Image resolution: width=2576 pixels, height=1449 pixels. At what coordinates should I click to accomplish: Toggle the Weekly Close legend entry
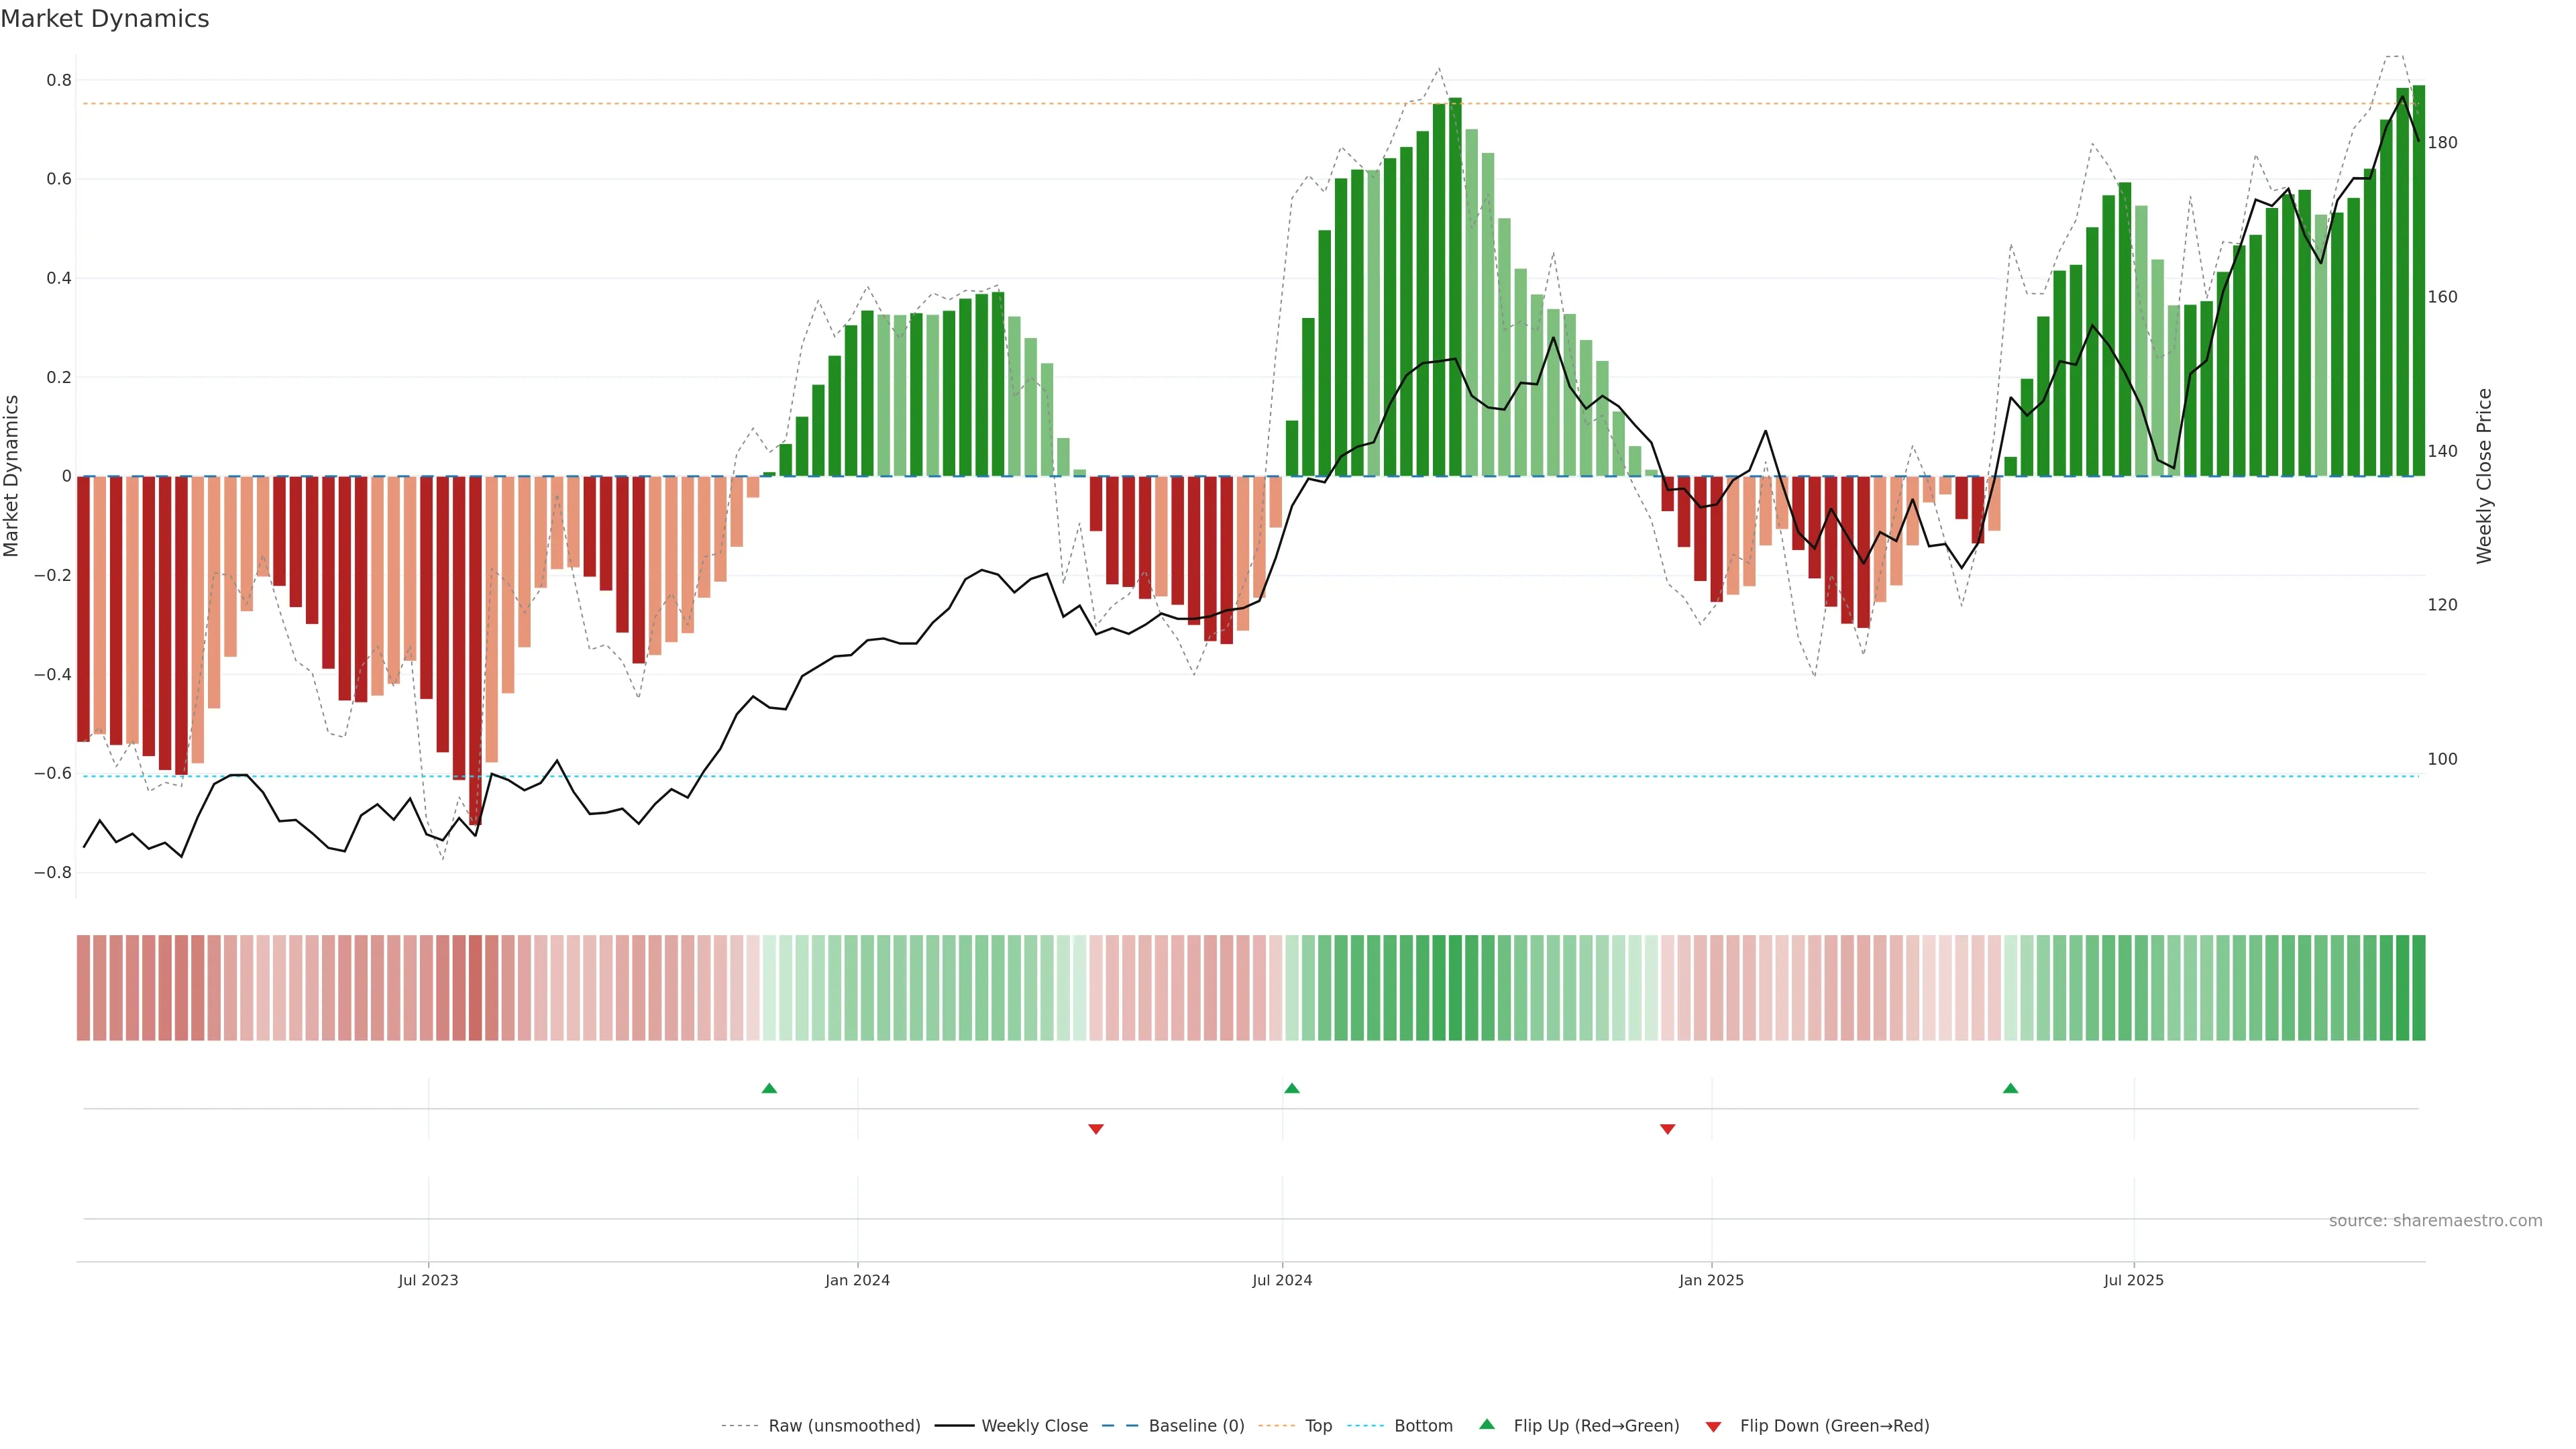(x=1034, y=1426)
